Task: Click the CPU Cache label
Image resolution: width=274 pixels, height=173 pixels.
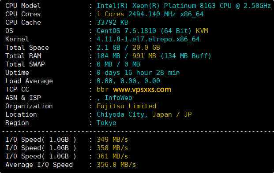Action: point(23,22)
